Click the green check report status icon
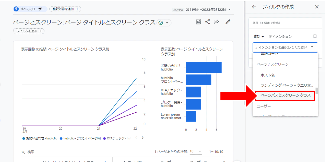 (x=161, y=23)
